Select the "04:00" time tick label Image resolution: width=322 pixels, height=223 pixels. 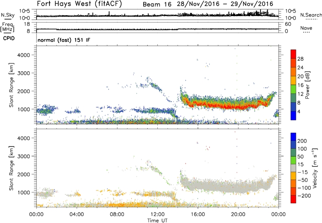[x=76, y=215]
